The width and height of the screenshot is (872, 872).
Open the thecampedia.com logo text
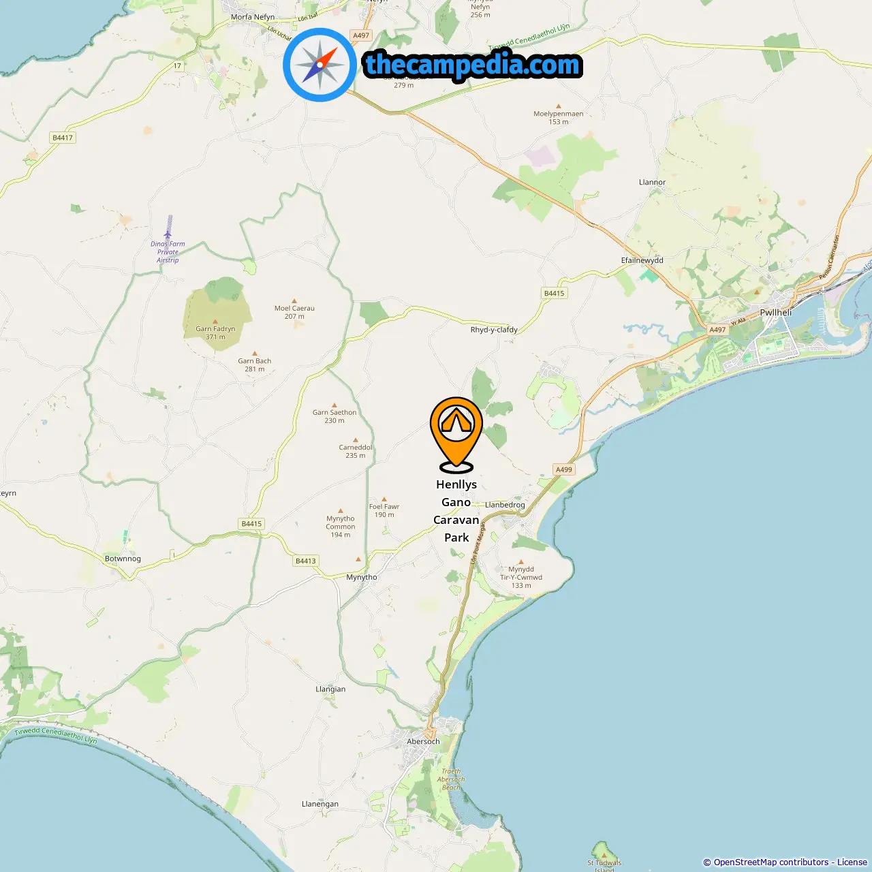pyautogui.click(x=473, y=65)
